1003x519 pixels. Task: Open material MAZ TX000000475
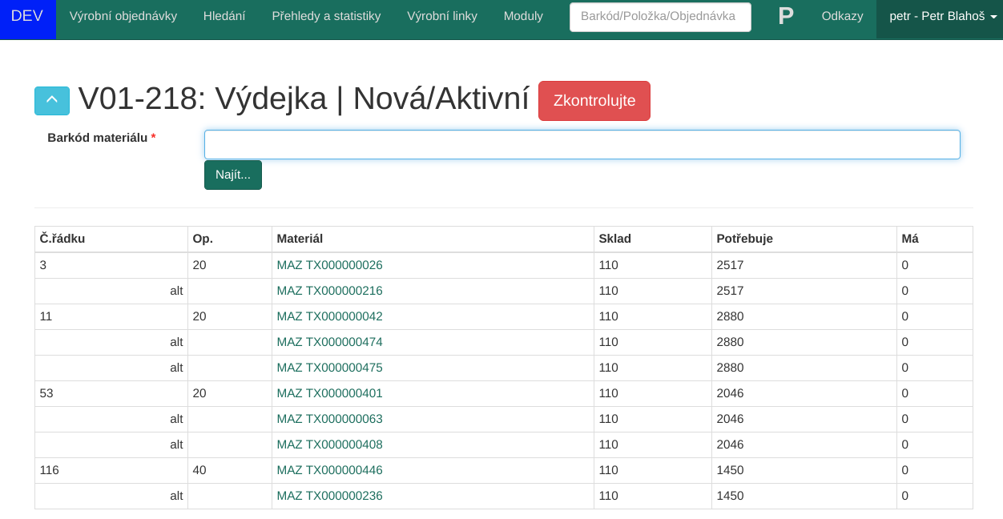(x=330, y=368)
